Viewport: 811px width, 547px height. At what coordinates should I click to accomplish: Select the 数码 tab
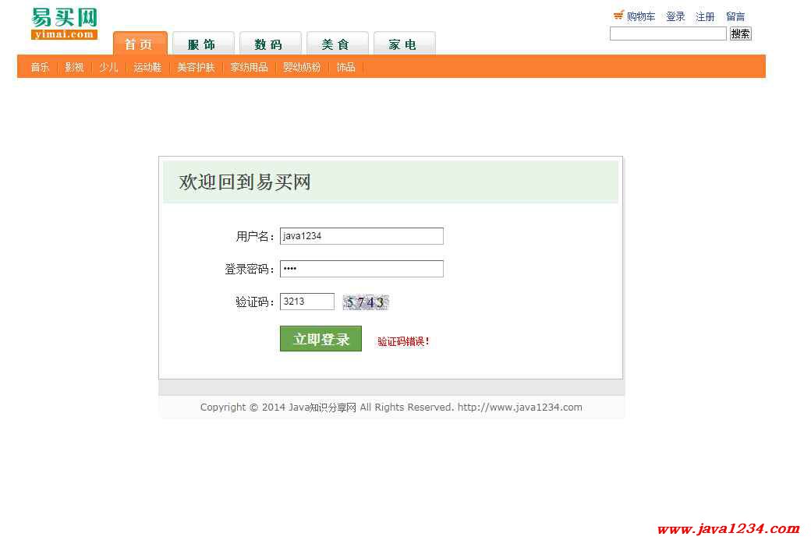(x=268, y=44)
